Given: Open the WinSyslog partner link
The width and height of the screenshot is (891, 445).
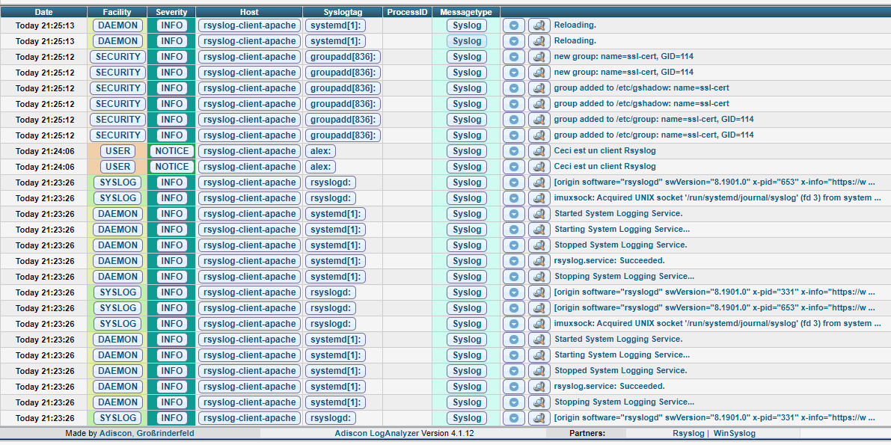Looking at the screenshot, I should pyautogui.click(x=735, y=433).
